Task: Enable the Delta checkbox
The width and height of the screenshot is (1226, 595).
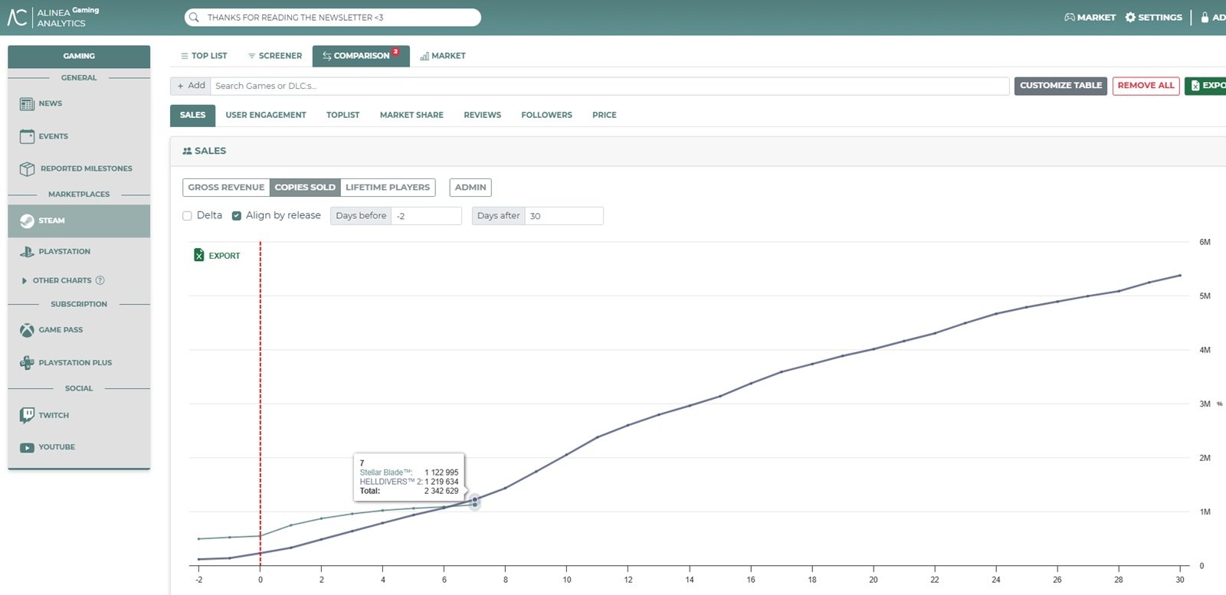Action: pos(187,216)
